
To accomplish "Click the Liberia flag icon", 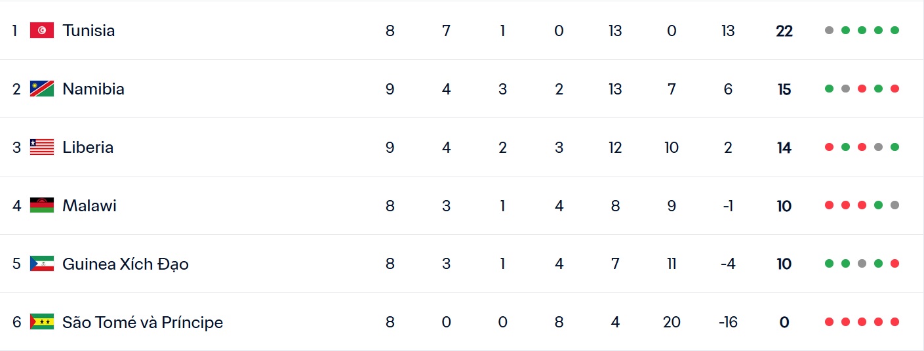I will click(42, 147).
